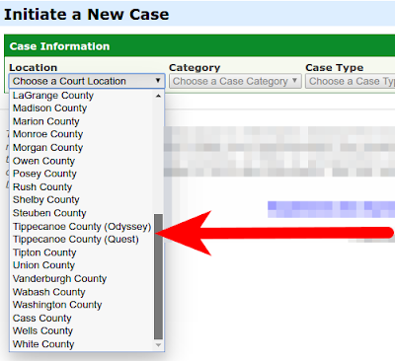Select White County from the list
The image size is (395, 361).
[82, 344]
